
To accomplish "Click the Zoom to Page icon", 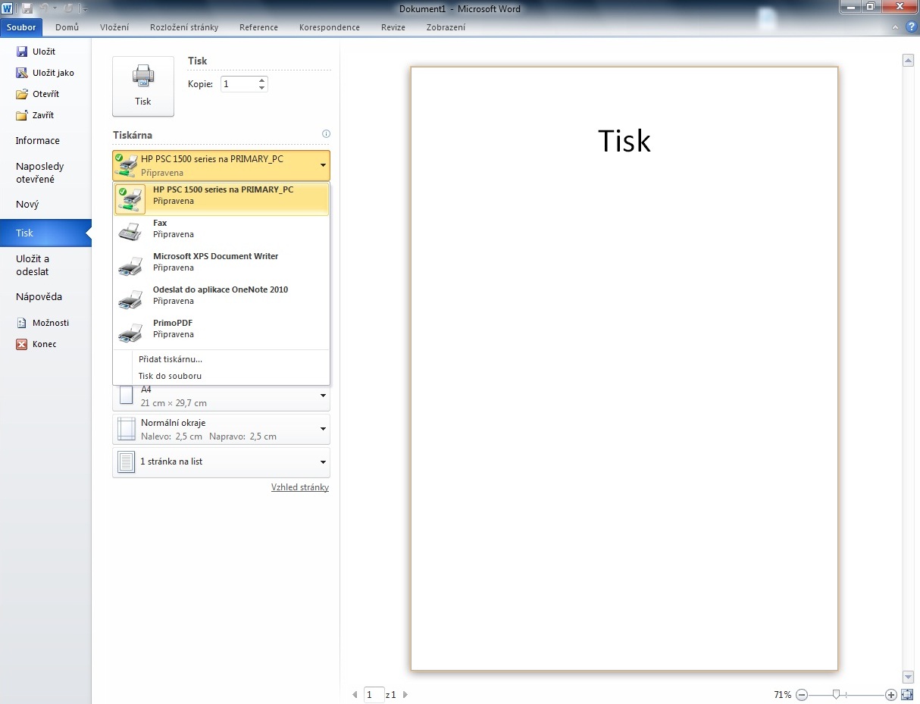I will click(906, 694).
